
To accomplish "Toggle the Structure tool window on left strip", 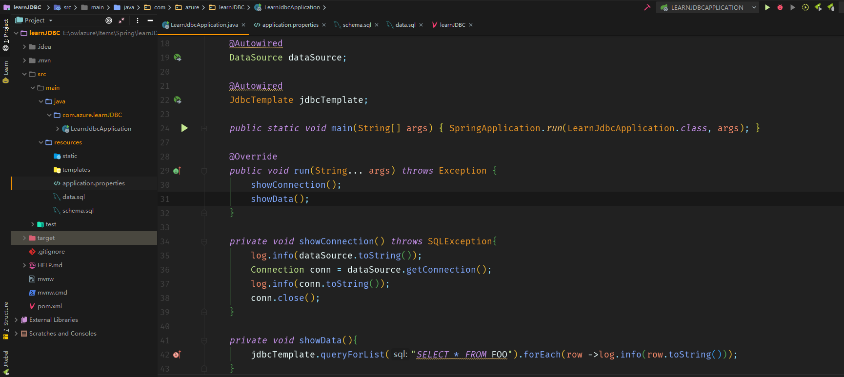I will (6, 320).
